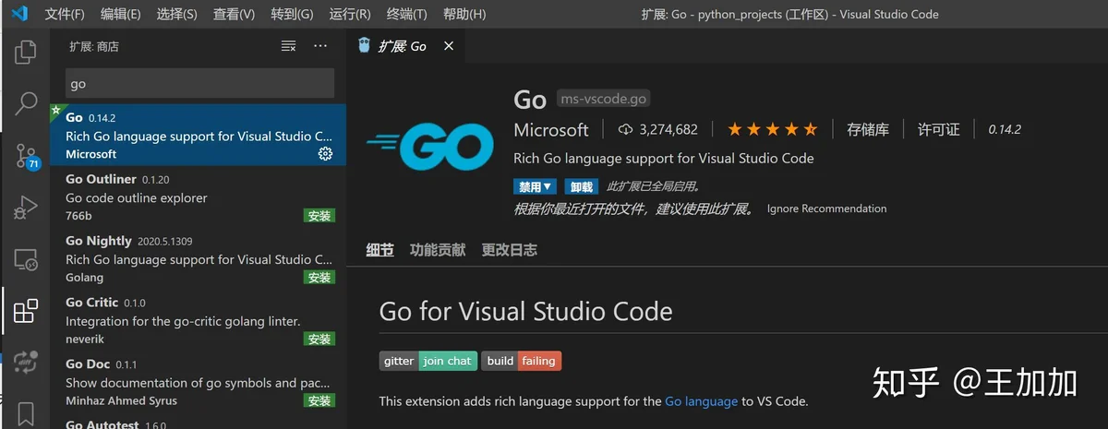Open the 存储库 repository link
Screen dimensions: 1108x429
pyautogui.click(x=868, y=129)
